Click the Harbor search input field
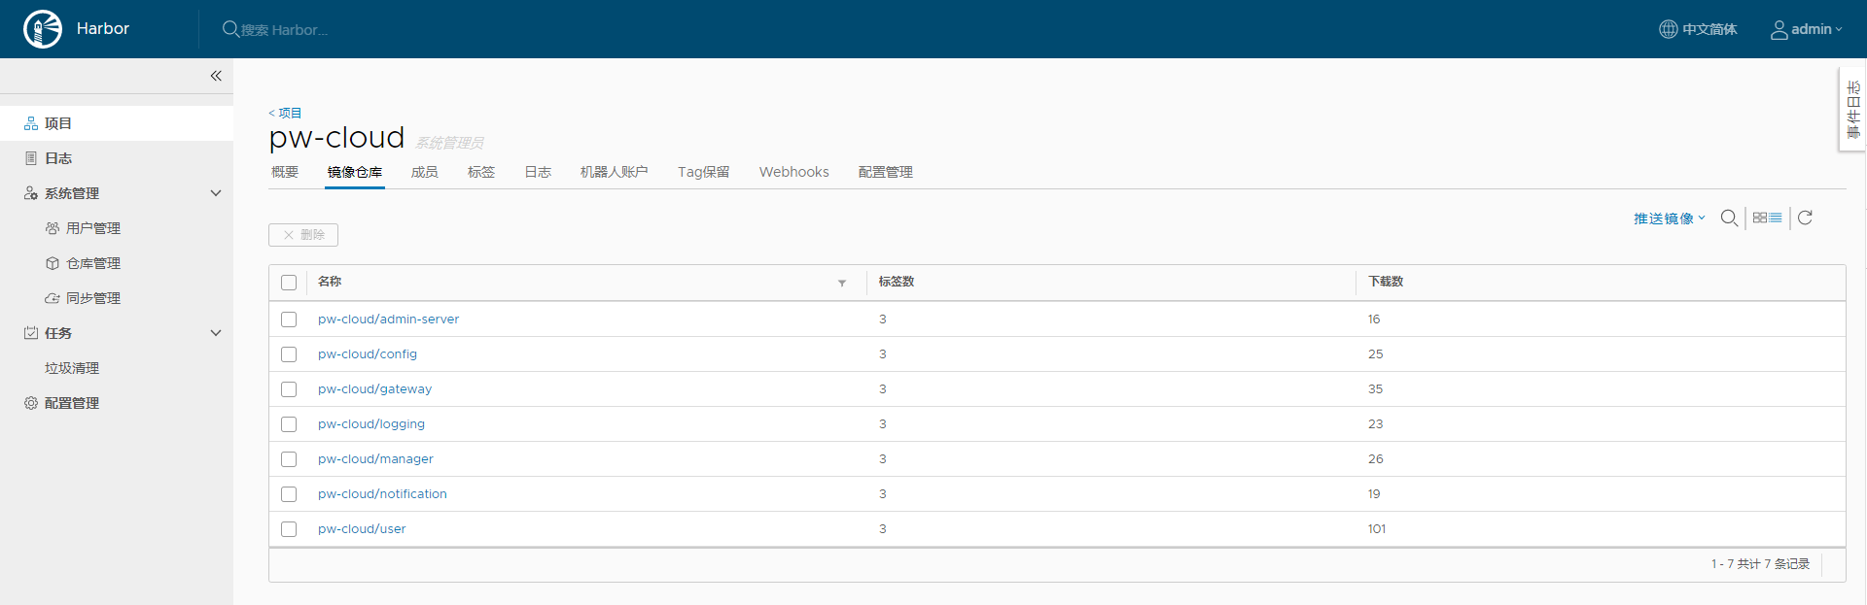 (284, 30)
